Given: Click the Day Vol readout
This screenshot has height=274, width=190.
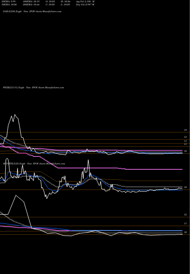Looking at the screenshot, I should tap(85, 5).
